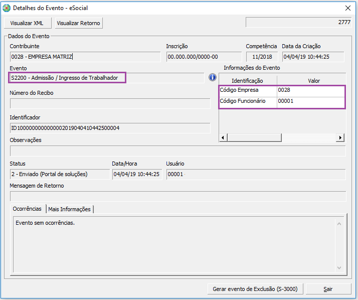Screen dimensions: 358x300
Task: Select the Ocorrências tab
Action: coord(27,209)
